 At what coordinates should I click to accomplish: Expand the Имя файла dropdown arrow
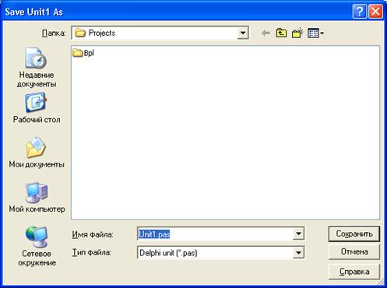pos(298,234)
